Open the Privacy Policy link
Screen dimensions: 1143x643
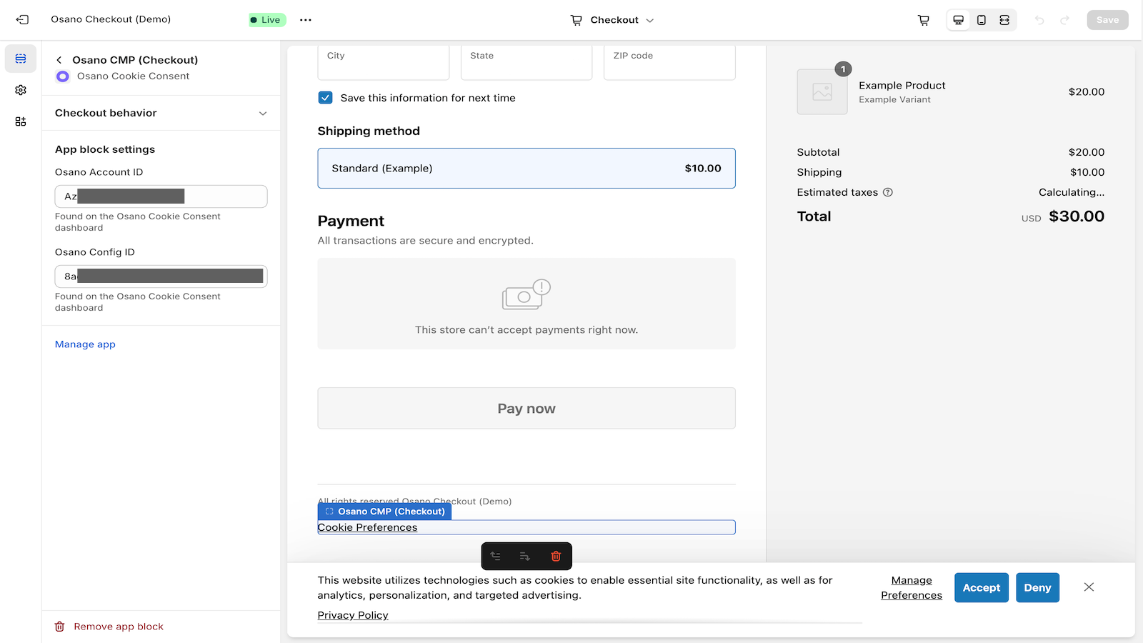click(353, 615)
